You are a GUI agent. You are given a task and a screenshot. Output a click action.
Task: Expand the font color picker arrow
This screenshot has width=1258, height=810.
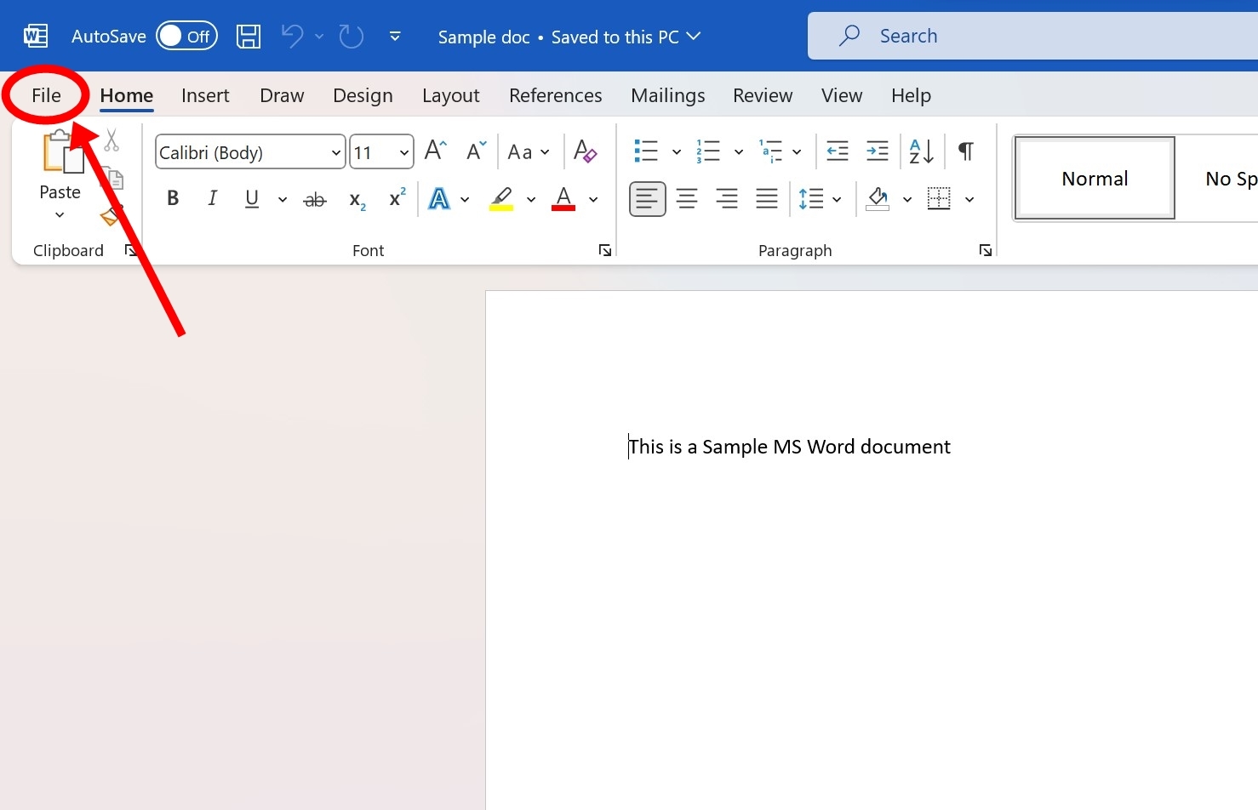593,200
